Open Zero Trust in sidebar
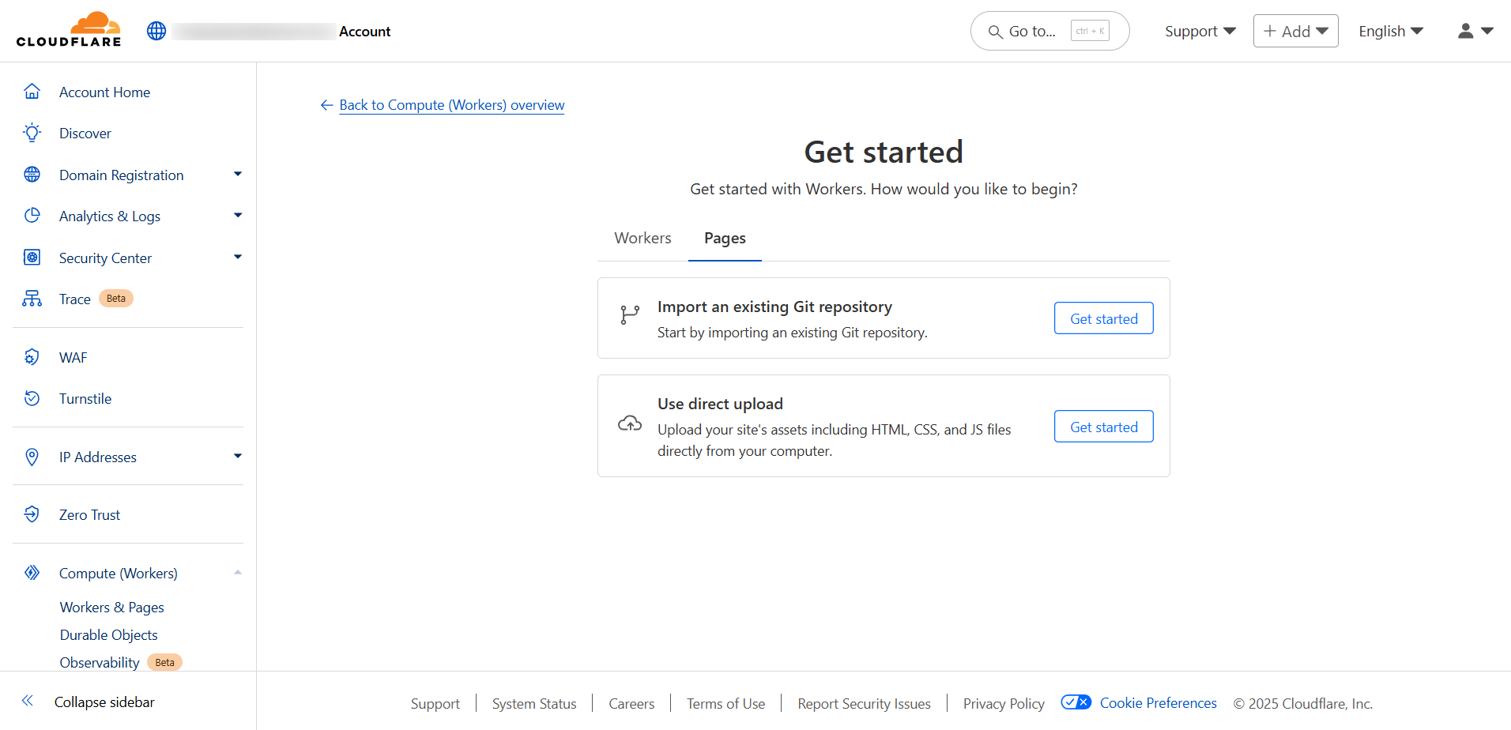 tap(89, 515)
